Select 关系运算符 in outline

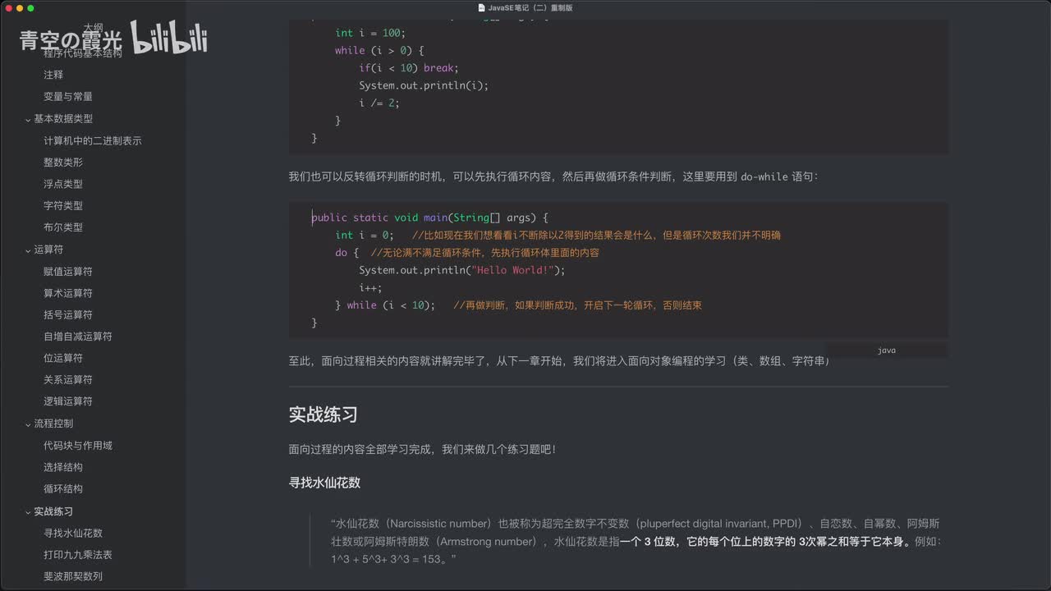pos(68,379)
